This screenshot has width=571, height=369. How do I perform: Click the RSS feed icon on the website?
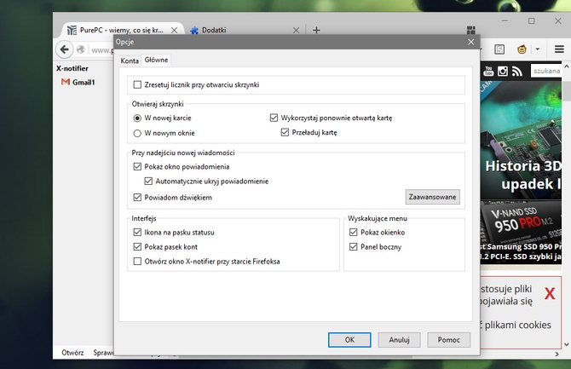pyautogui.click(x=517, y=72)
